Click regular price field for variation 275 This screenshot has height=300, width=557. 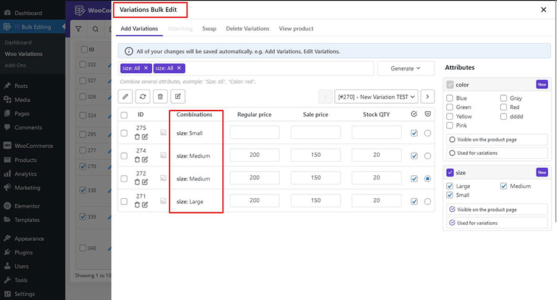(x=254, y=132)
